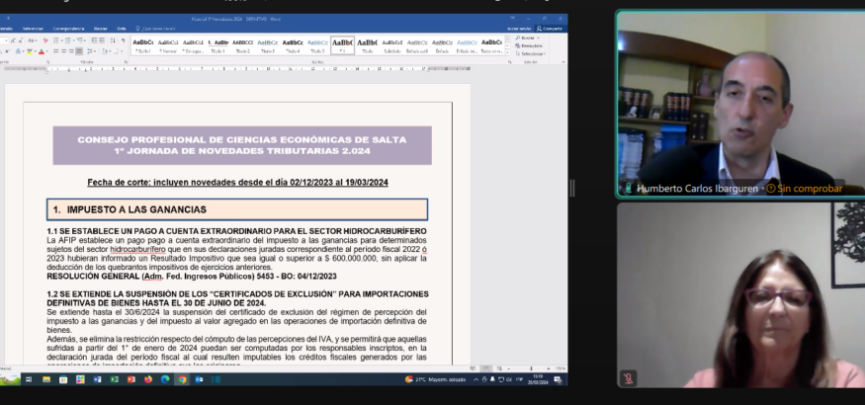This screenshot has width=865, height=405.
Task: Open PowerPoint from the taskbar
Action: coord(131,379)
